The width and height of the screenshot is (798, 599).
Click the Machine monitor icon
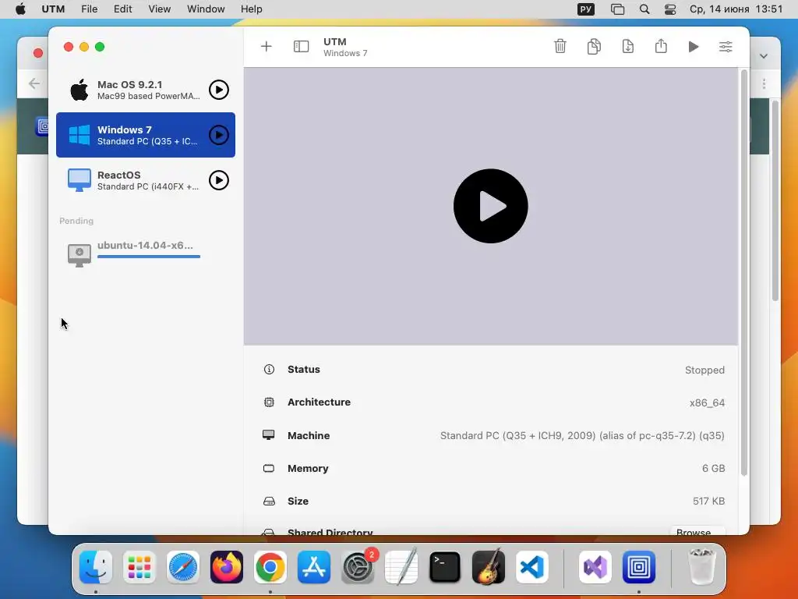pos(269,435)
